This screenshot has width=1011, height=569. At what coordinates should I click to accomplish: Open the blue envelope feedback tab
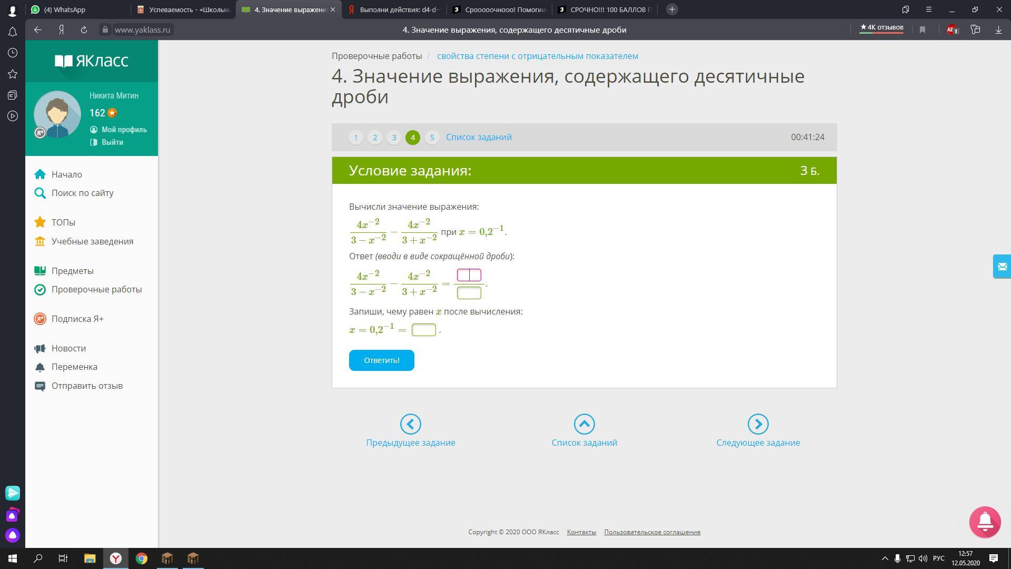coord(1002,267)
